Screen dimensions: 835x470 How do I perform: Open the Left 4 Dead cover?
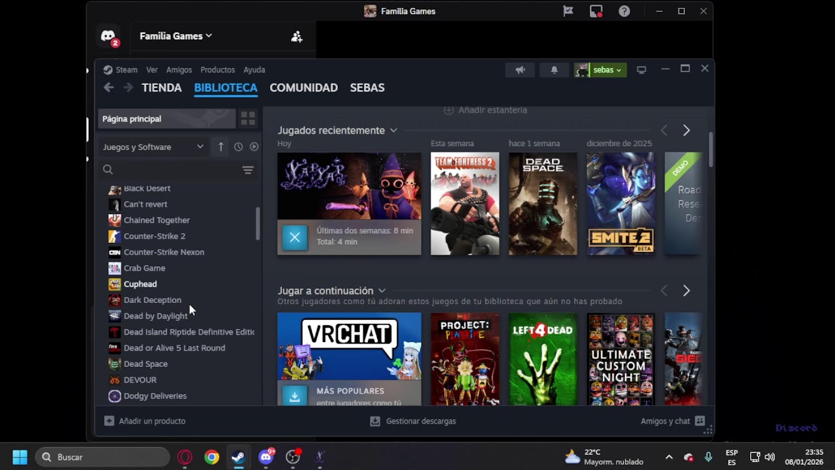tap(543, 359)
